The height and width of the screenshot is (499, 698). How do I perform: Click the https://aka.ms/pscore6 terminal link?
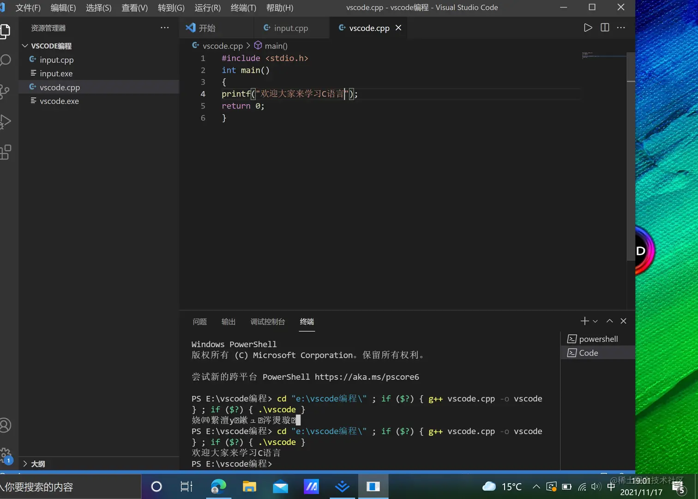(x=367, y=377)
